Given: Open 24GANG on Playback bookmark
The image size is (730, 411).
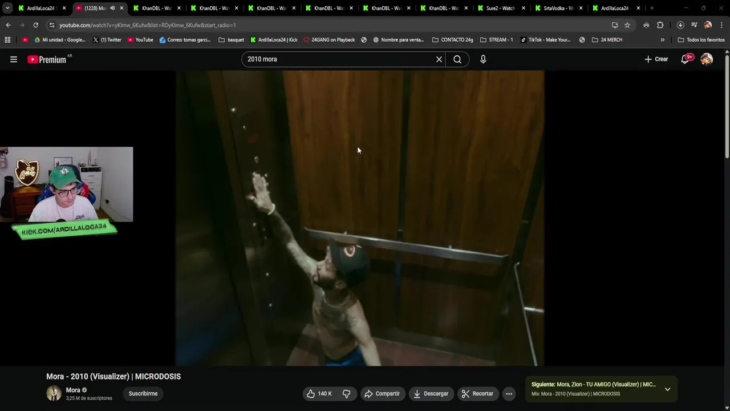Looking at the screenshot, I should click(329, 40).
